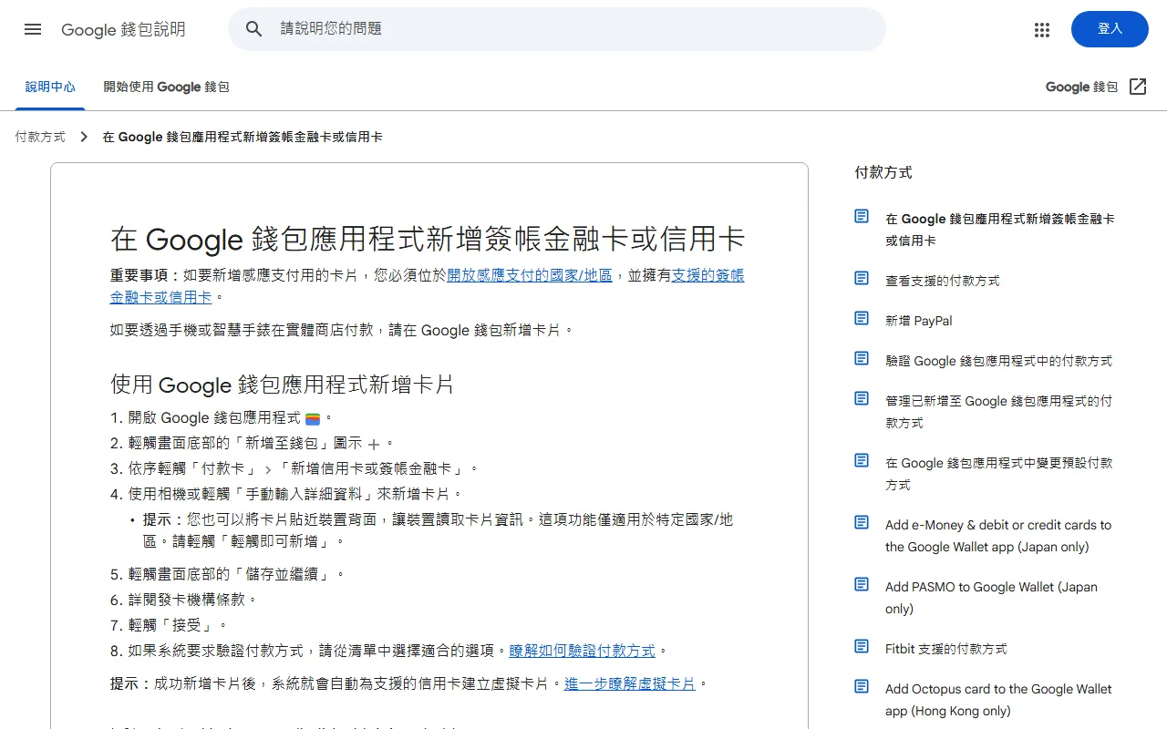
Task: Go to 付款方式 breadcrumb
Action: (40, 137)
